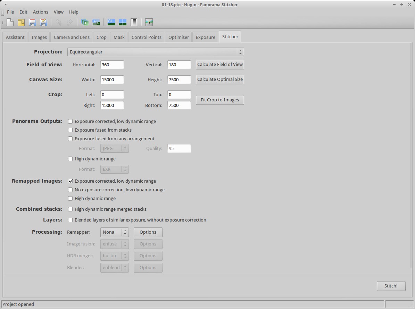
Task: Save the project with the floppy disk icon
Action: point(32,22)
